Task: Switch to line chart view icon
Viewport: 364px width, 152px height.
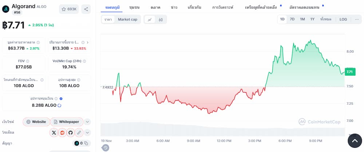Action: coord(150,20)
